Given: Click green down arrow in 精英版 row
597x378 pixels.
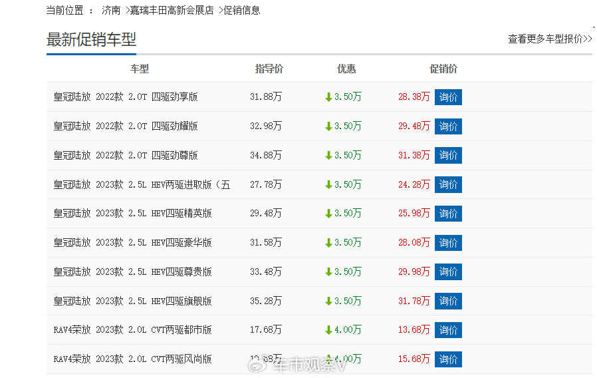Looking at the screenshot, I should tap(328, 214).
